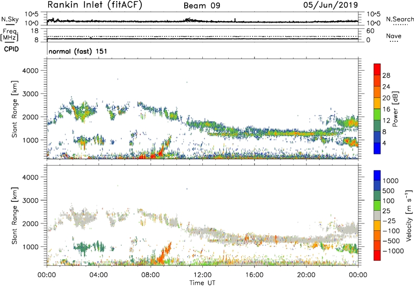Click the '08:00' time axis label

pos(151,275)
